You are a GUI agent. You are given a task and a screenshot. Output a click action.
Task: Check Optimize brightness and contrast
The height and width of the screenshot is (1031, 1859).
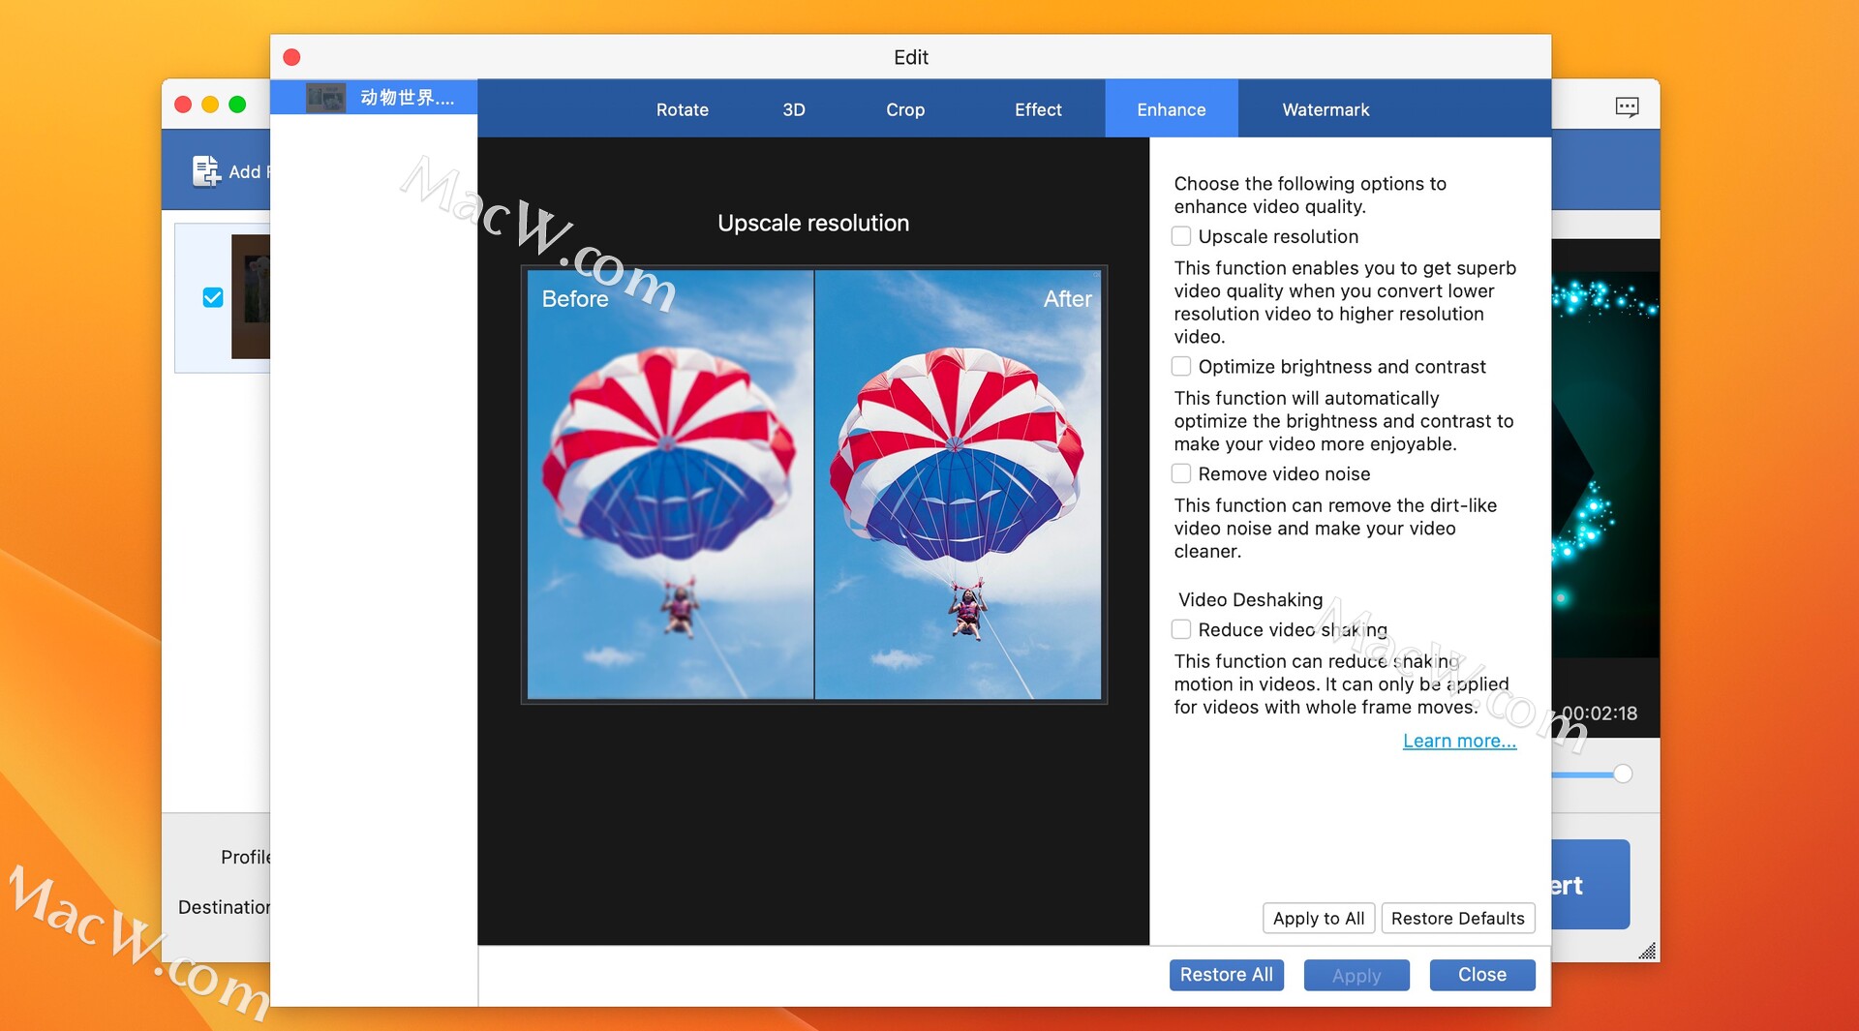(1181, 367)
